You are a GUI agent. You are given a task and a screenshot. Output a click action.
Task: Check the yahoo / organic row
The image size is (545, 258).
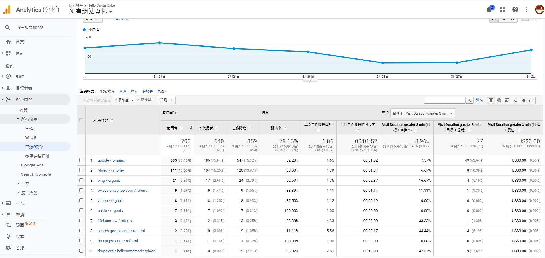[81, 200]
